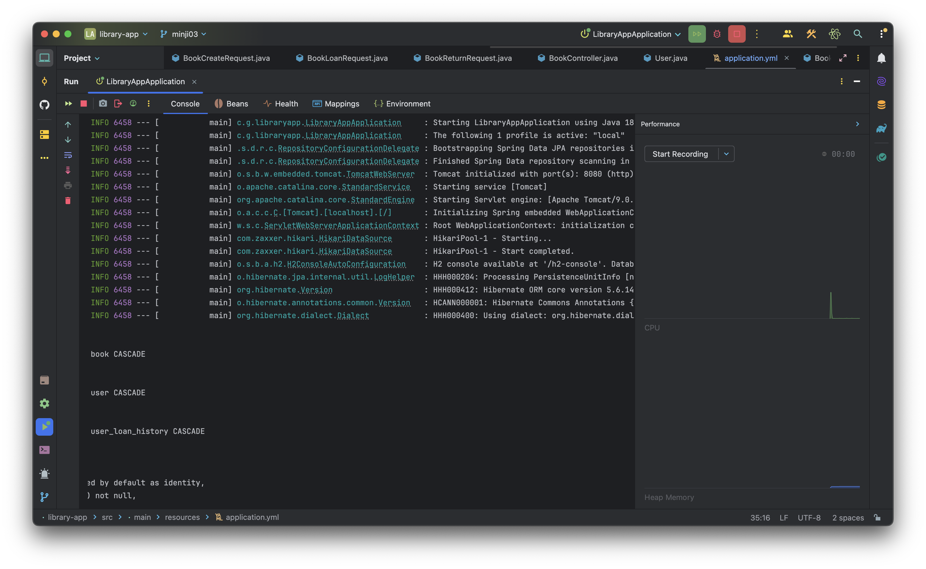
Task: Open the Problems alarm tool window
Action: [x=44, y=473]
